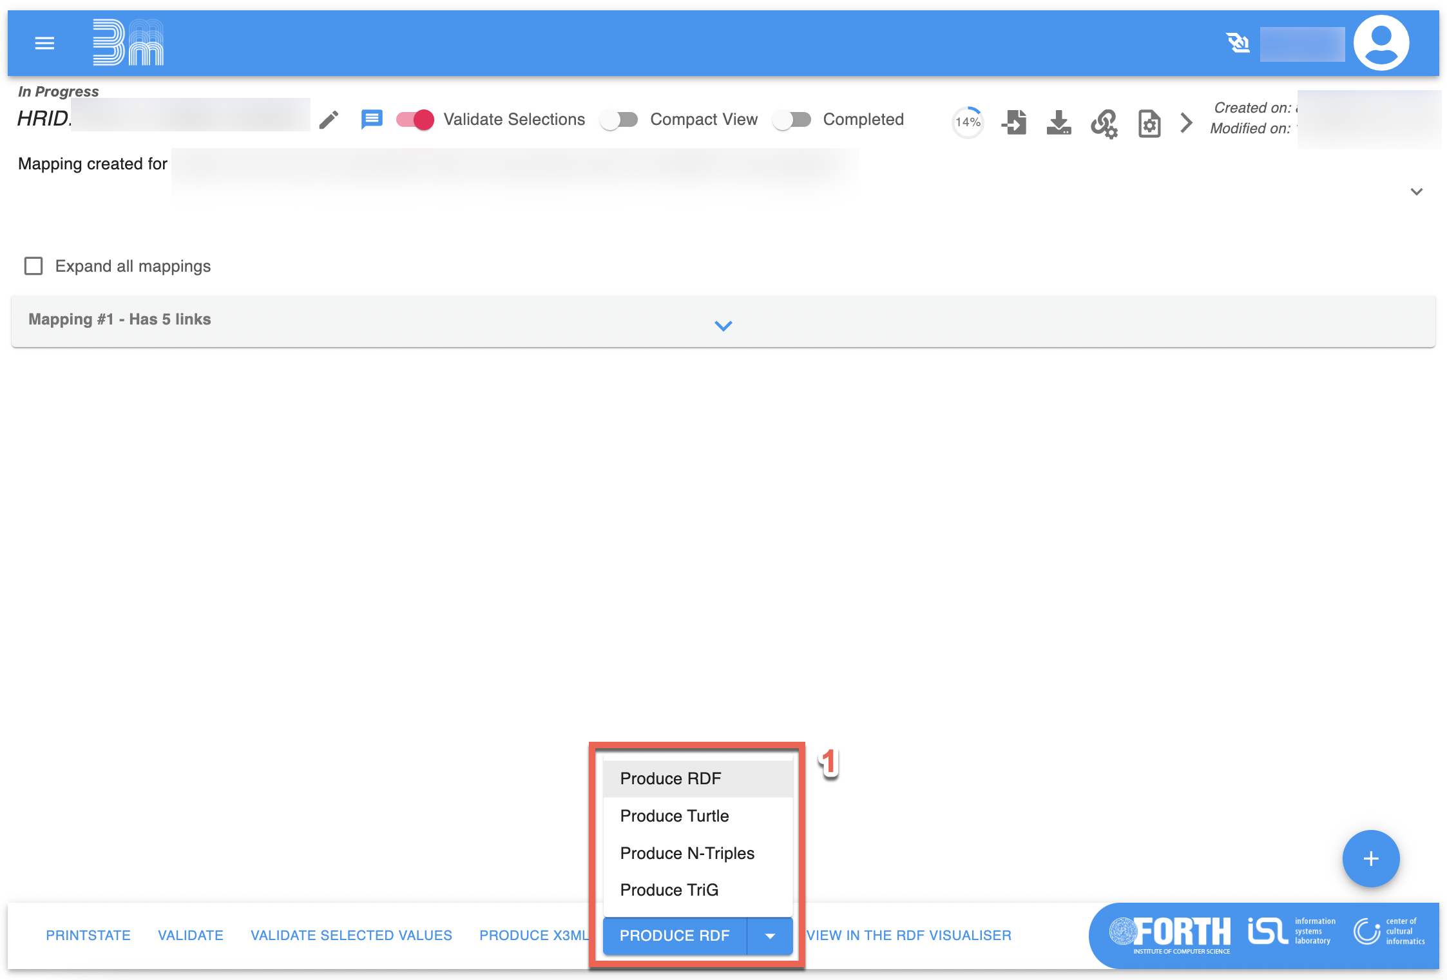Viewport: 1447px width, 980px height.
Task: Expand Mapping #1 with 5 links
Action: point(723,325)
